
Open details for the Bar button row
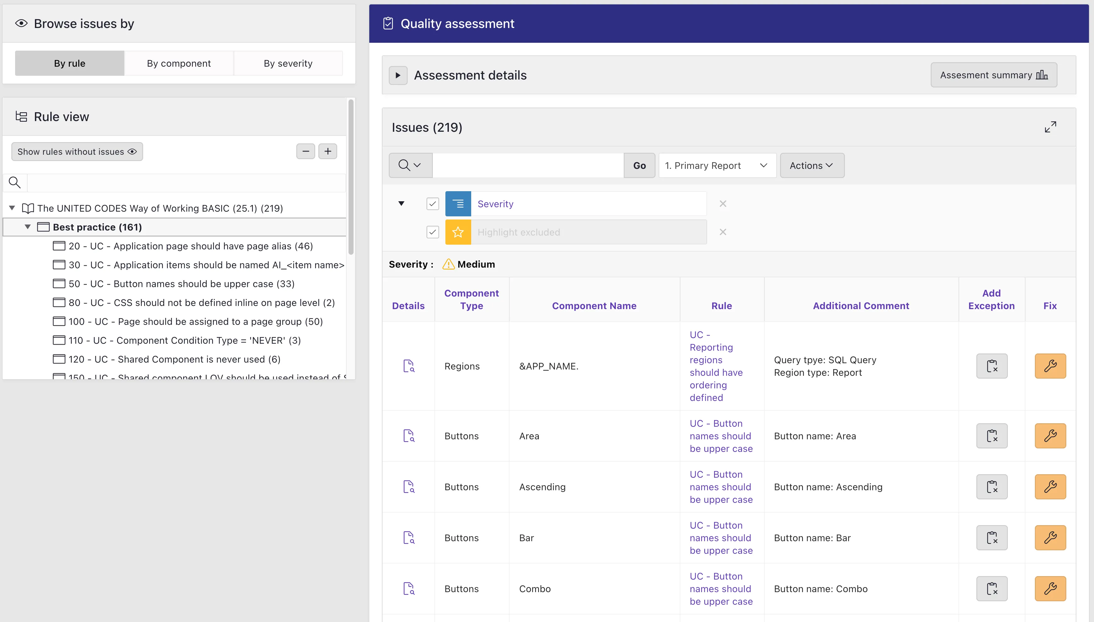[408, 538]
